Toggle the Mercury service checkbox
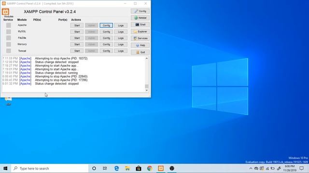 (9, 44)
